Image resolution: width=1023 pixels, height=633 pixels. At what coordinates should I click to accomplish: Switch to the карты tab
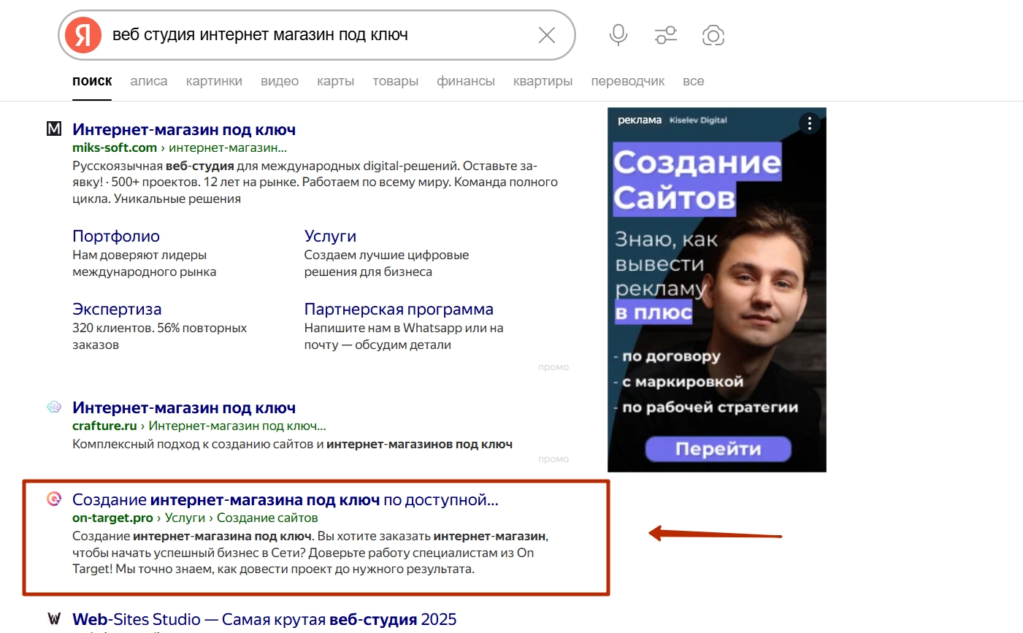(x=336, y=81)
